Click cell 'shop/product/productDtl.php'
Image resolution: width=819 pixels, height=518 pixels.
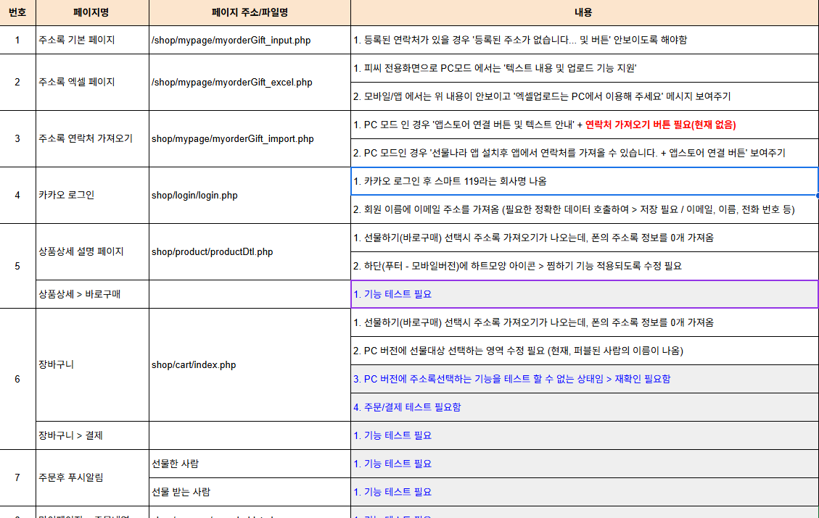pyautogui.click(x=250, y=252)
